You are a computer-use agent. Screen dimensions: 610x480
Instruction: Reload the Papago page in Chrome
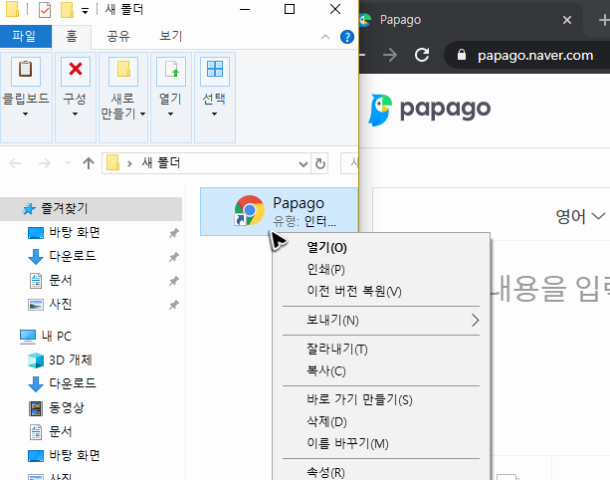point(422,56)
